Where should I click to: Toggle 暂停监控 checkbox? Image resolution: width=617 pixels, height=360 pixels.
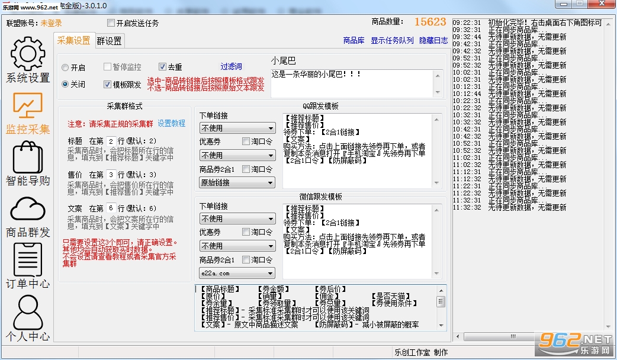click(x=107, y=67)
